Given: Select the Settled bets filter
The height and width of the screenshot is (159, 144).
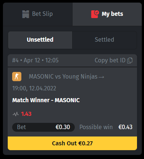Looking at the screenshot, I should 105,40.
